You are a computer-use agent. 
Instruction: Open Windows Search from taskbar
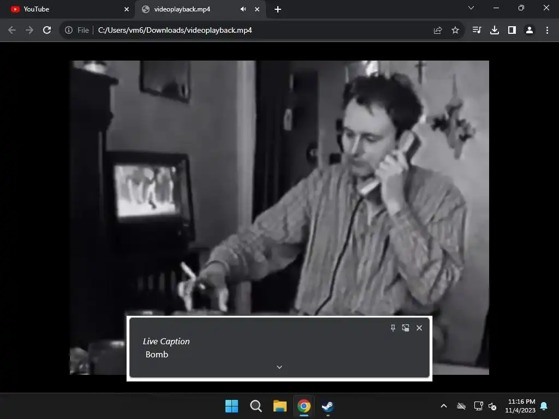[256, 406]
